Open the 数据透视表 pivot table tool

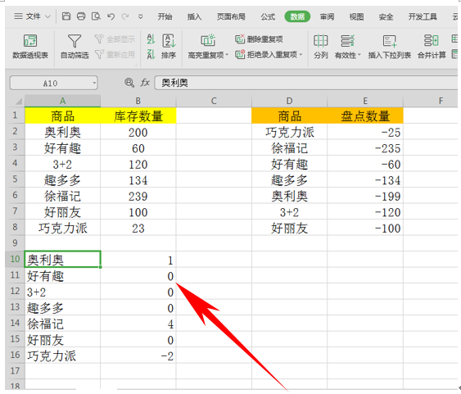point(30,47)
